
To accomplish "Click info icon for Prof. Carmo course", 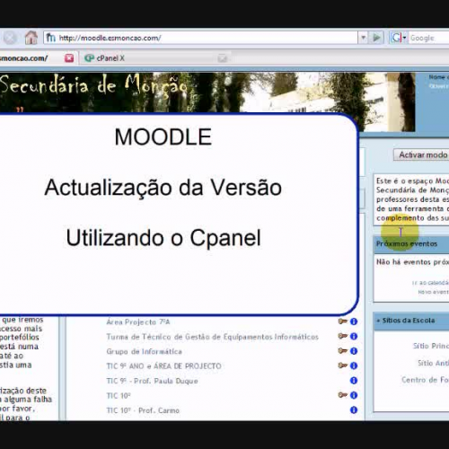I will [354, 409].
